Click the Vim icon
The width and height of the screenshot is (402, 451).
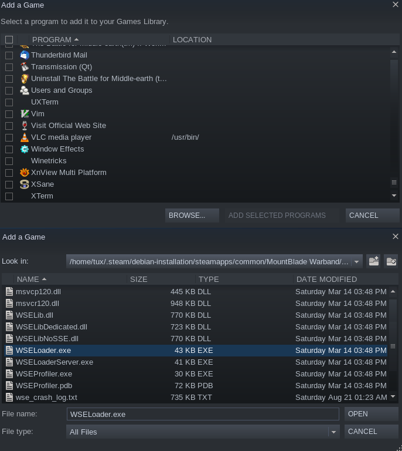[x=25, y=114]
